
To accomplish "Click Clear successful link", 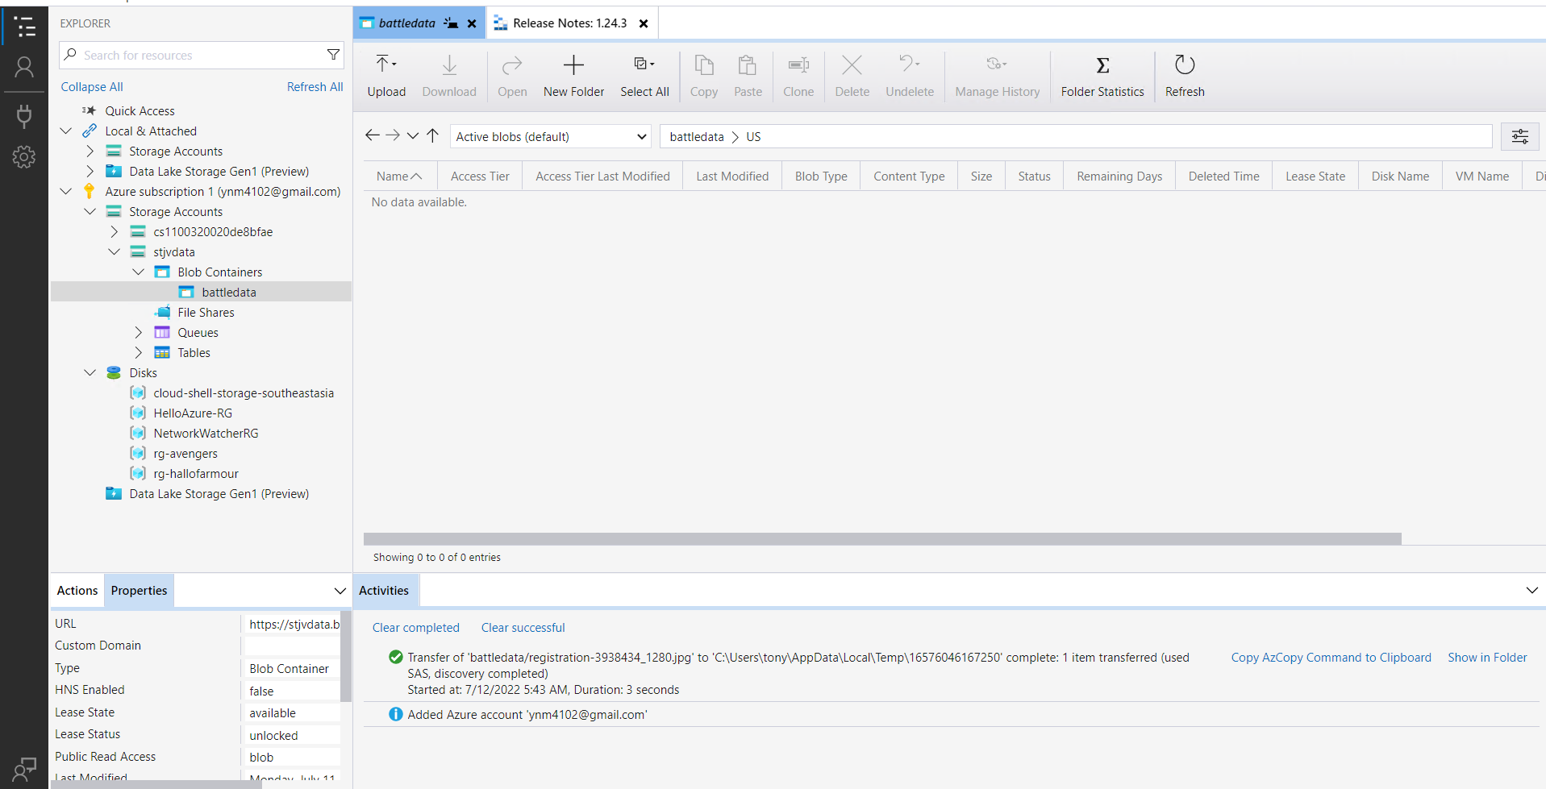I will point(523,627).
